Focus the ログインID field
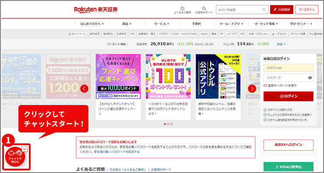The image size is (324, 173). (x=288, y=68)
